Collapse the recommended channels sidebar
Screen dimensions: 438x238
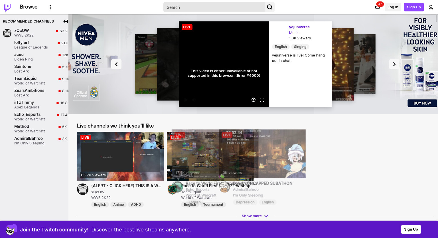click(x=65, y=21)
